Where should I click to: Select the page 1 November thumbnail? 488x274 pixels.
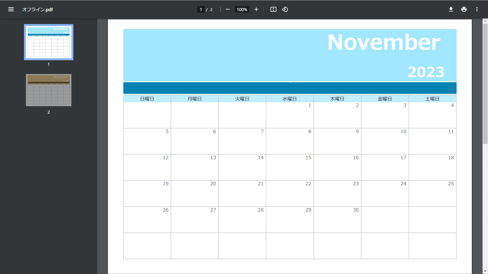[49, 42]
